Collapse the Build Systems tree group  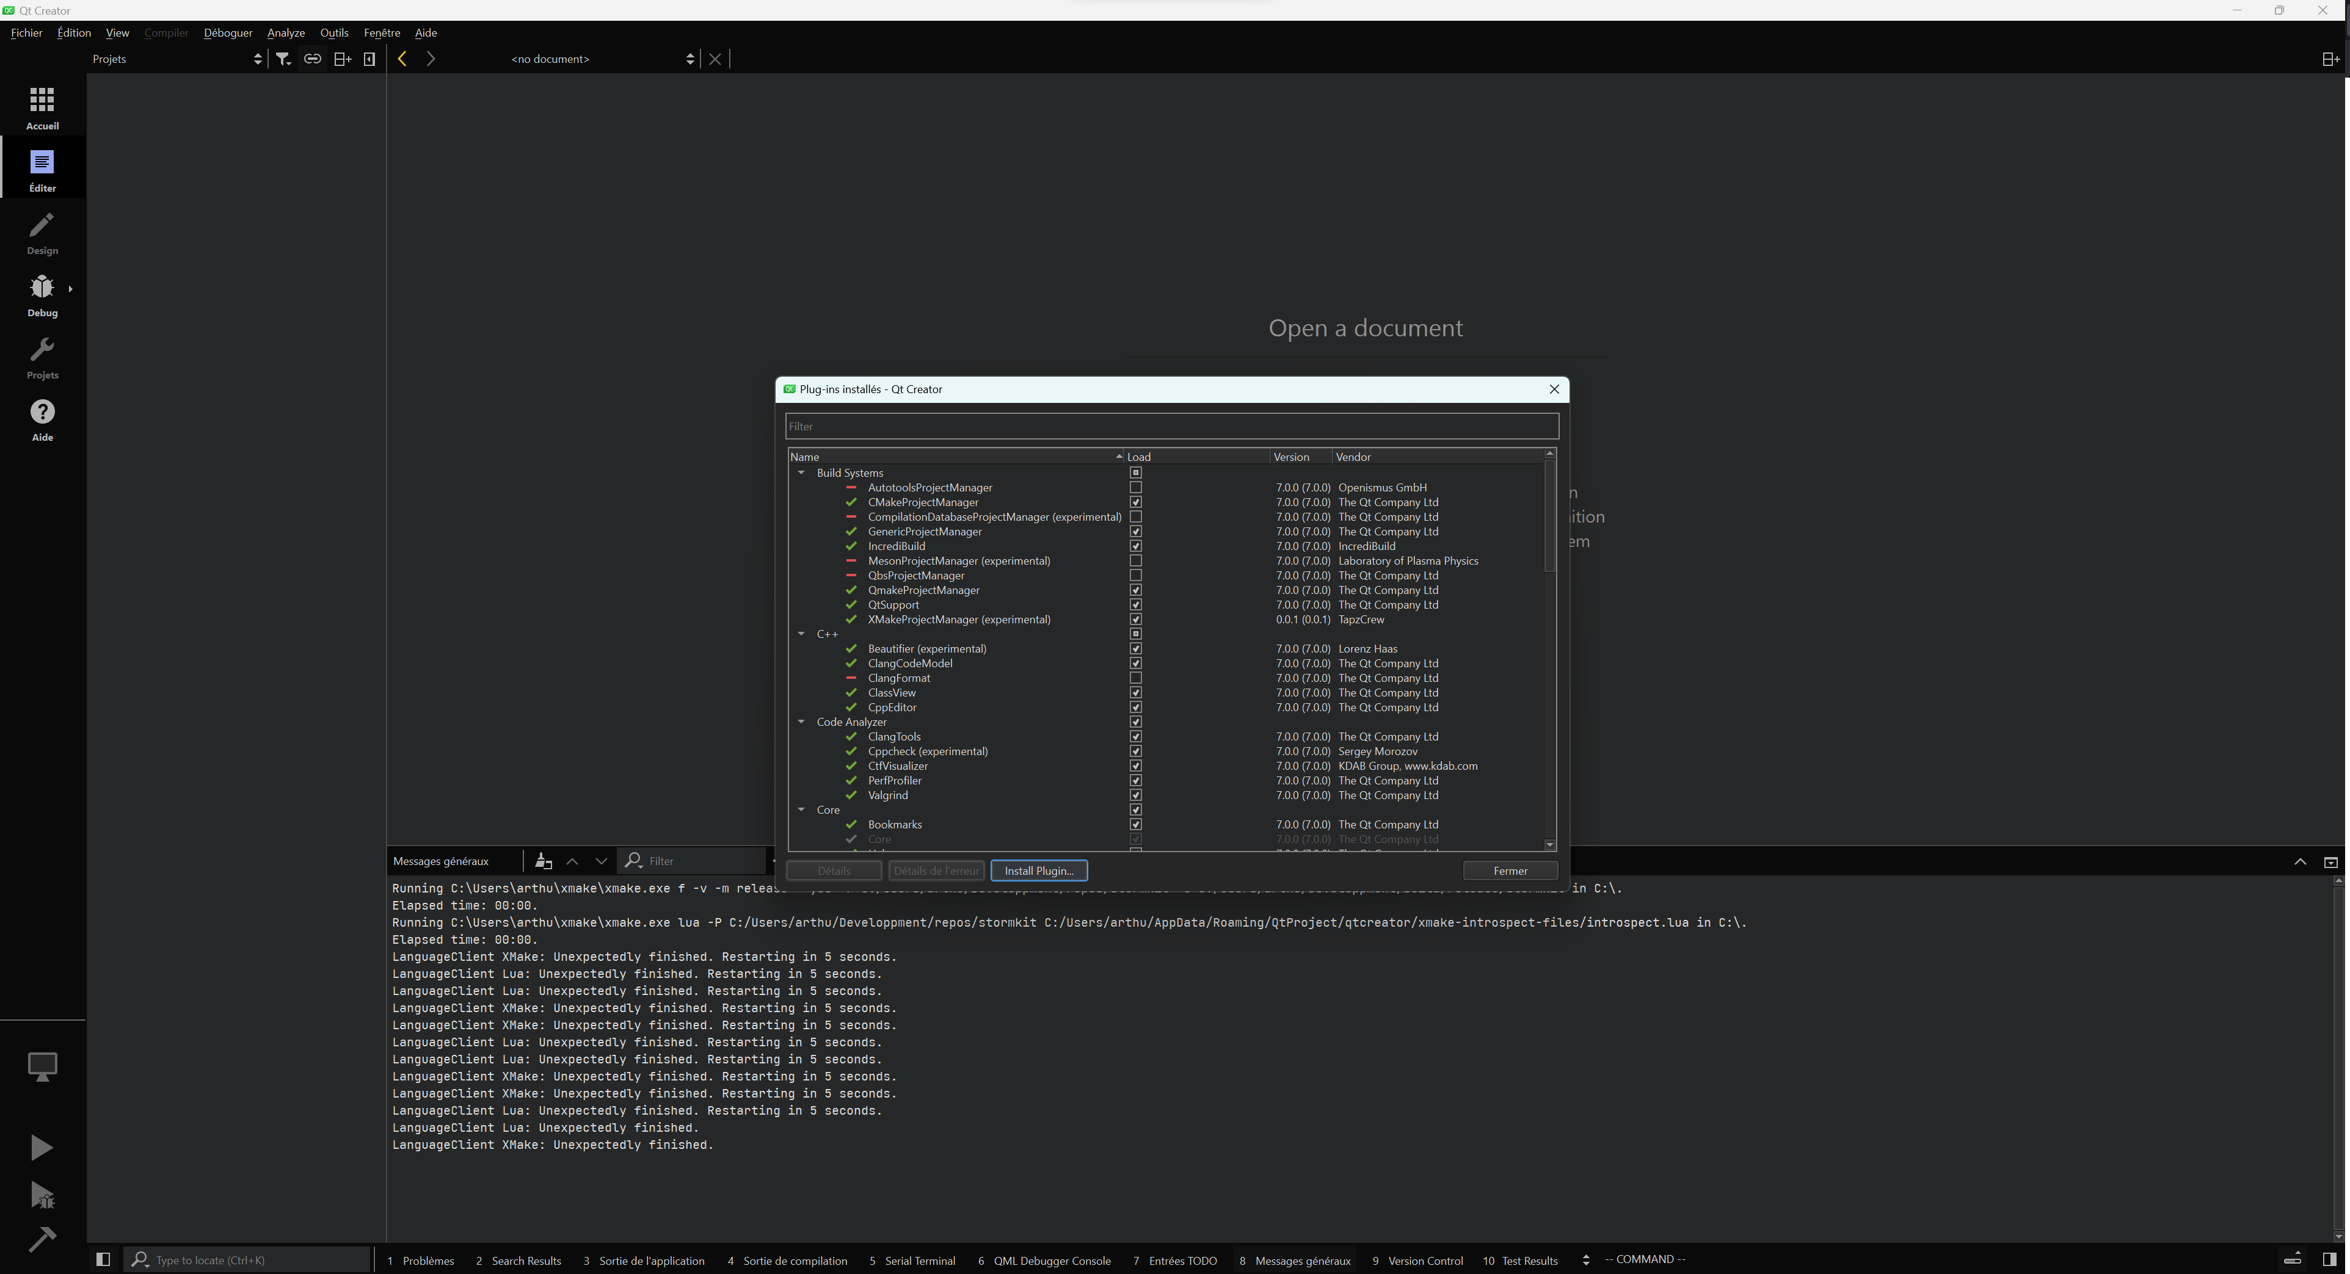pos(802,473)
